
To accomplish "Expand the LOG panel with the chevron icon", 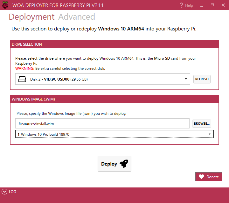I will tap(4, 192).
